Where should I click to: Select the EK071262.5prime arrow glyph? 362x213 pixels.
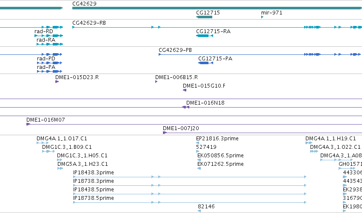199,168
